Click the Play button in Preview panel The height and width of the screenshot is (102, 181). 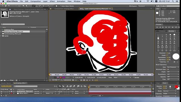point(163,27)
